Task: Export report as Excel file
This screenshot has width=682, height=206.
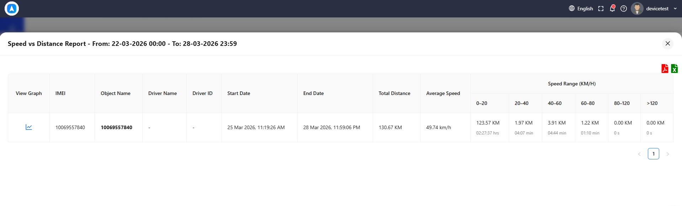Action: pyautogui.click(x=674, y=68)
